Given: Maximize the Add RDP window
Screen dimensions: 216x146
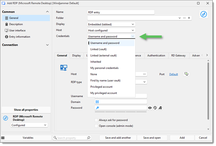Looking at the screenshot, I should click(198, 3).
